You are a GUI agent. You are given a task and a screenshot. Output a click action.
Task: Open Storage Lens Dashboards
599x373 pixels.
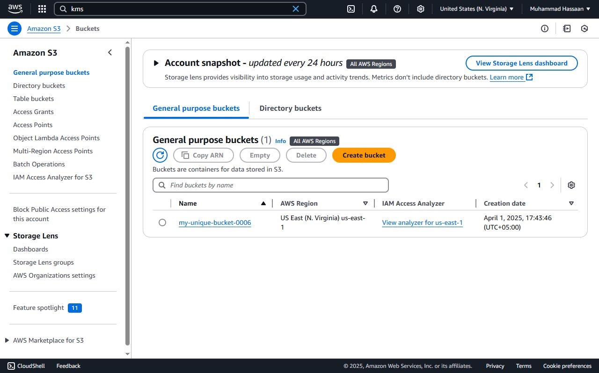30,249
